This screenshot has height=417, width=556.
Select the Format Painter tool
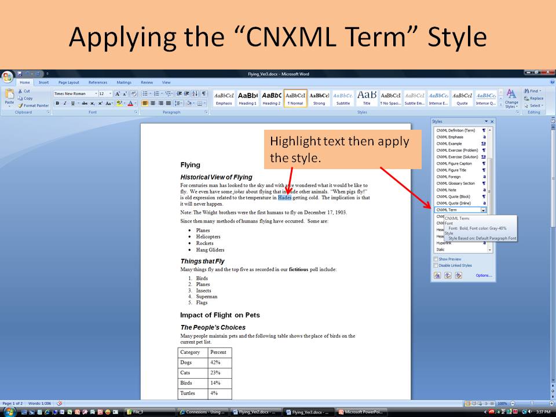34,105
